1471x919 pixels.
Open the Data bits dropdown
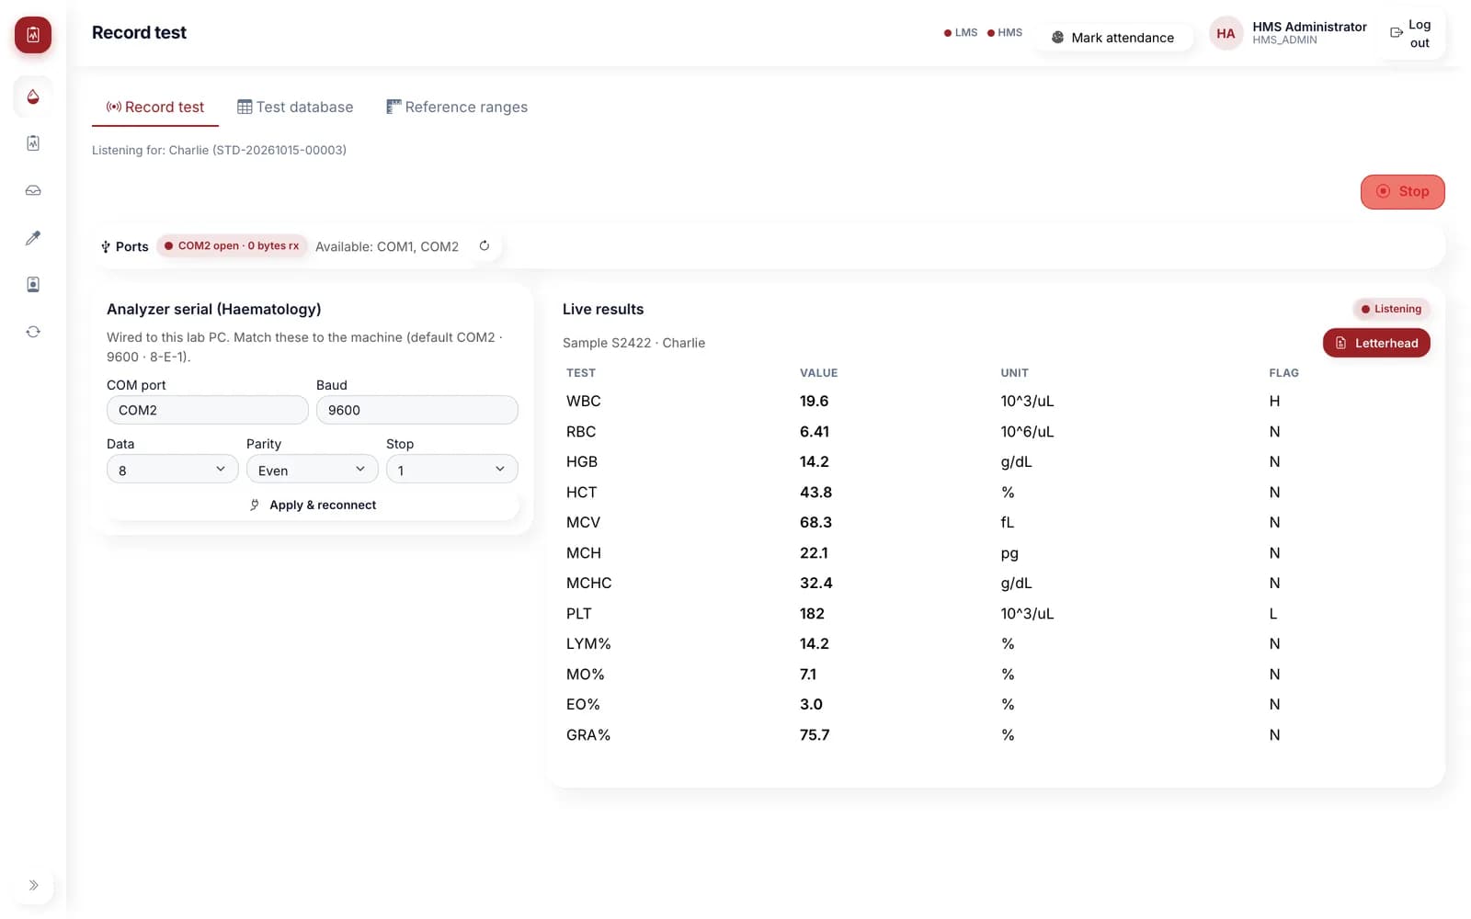pyautogui.click(x=173, y=470)
